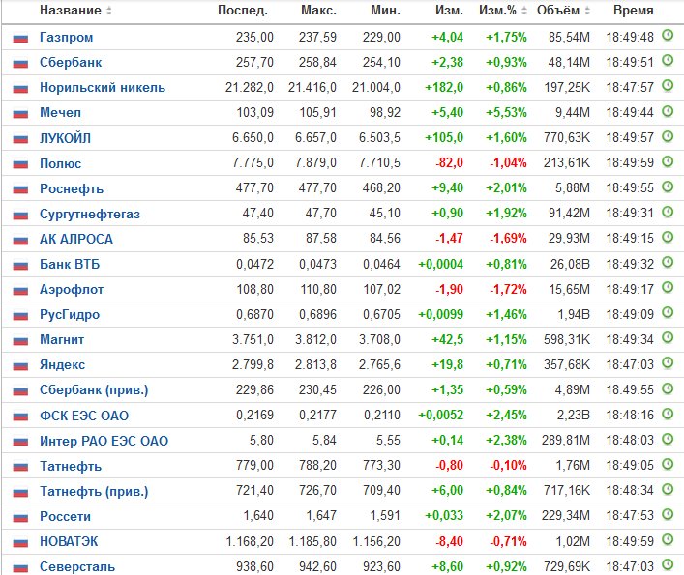Open the Сбербанк ordinary share link
684x575 pixels.
(71, 62)
